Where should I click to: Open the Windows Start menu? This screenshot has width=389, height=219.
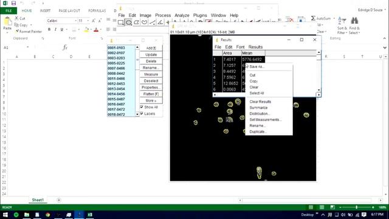click(x=5, y=215)
